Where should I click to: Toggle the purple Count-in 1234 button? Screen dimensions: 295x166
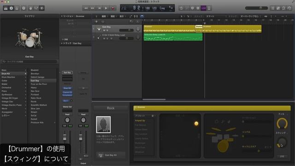coord(204,8)
